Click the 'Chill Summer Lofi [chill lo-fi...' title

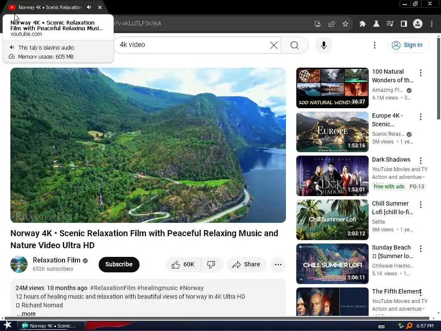coord(393,207)
